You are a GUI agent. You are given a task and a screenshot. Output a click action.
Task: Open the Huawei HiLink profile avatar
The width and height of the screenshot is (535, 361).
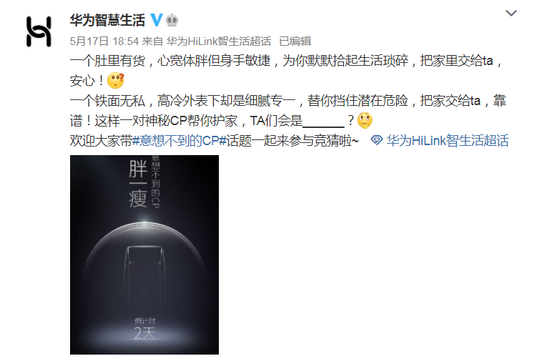point(39,31)
